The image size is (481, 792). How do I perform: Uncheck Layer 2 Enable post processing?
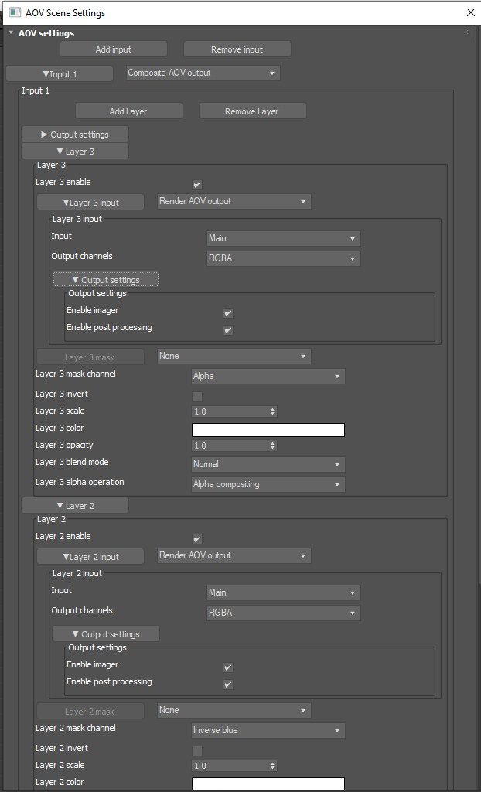click(228, 684)
